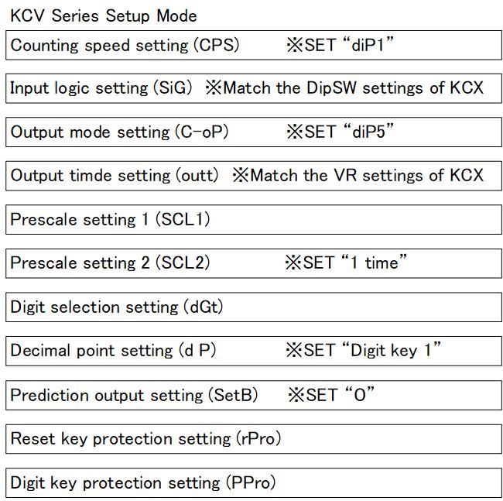The height and width of the screenshot is (501, 503).
Task: Click the Match the DipSW settings note
Action: (344, 88)
